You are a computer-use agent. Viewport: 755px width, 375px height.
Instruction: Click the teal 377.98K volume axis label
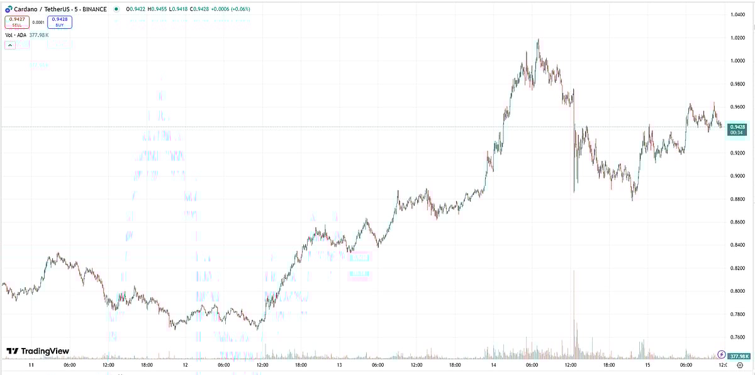coord(739,356)
